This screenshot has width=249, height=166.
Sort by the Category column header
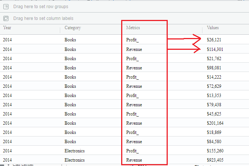click(x=73, y=28)
